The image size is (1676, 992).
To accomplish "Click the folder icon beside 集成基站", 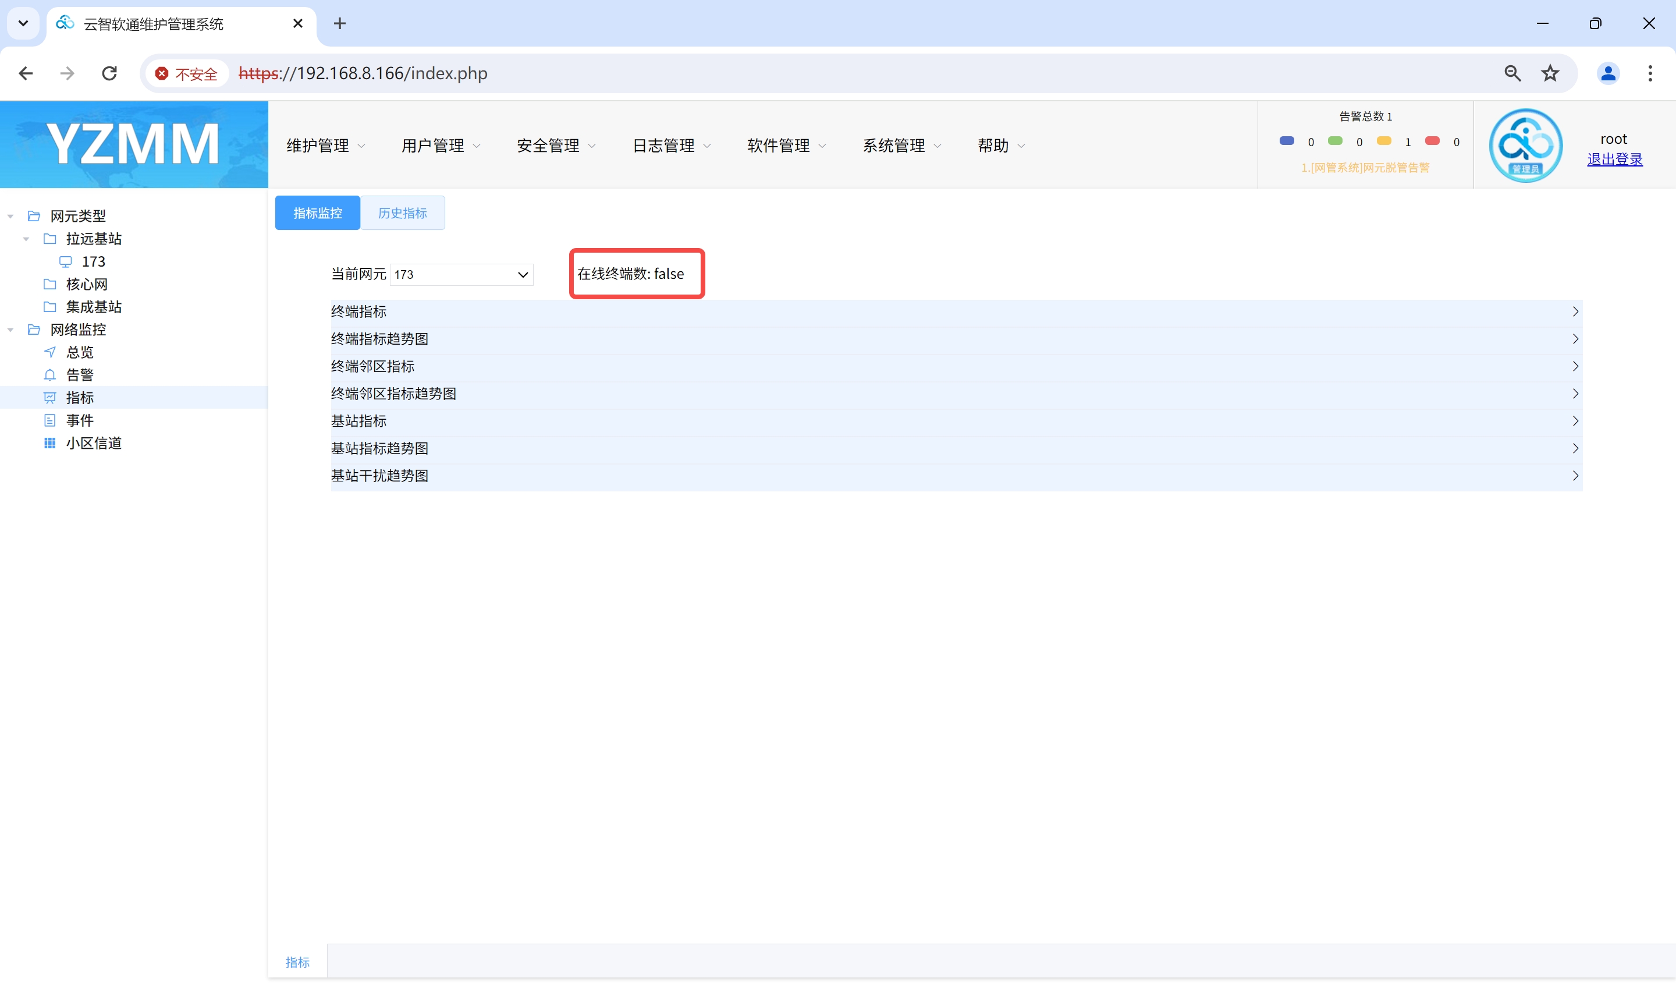I will (49, 307).
